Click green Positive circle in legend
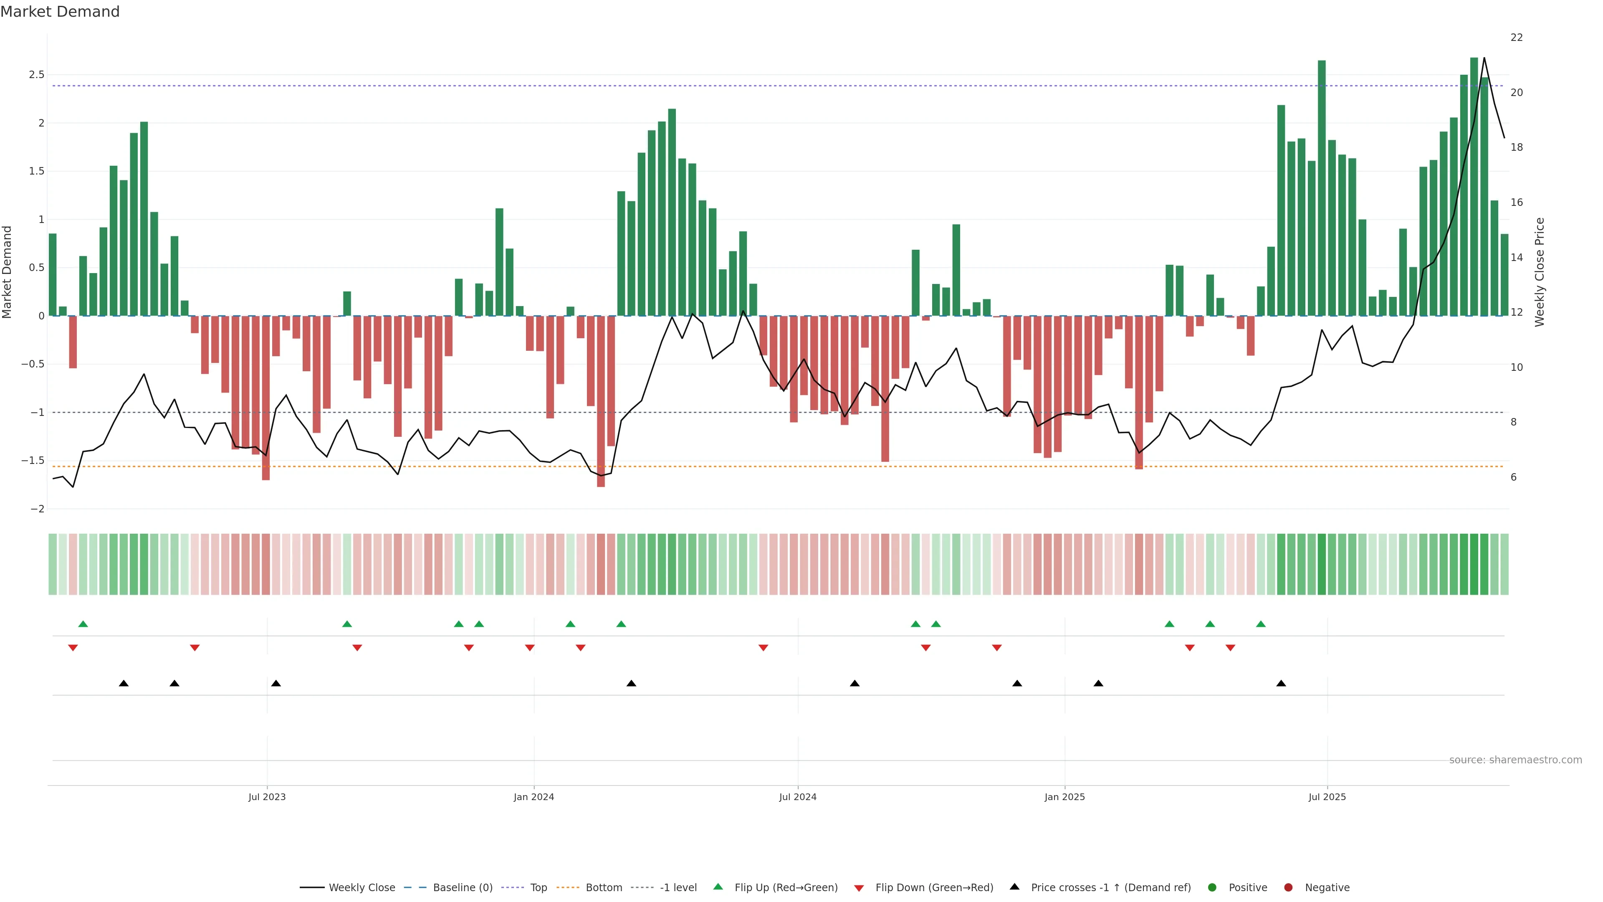The image size is (1603, 902). (x=1211, y=888)
